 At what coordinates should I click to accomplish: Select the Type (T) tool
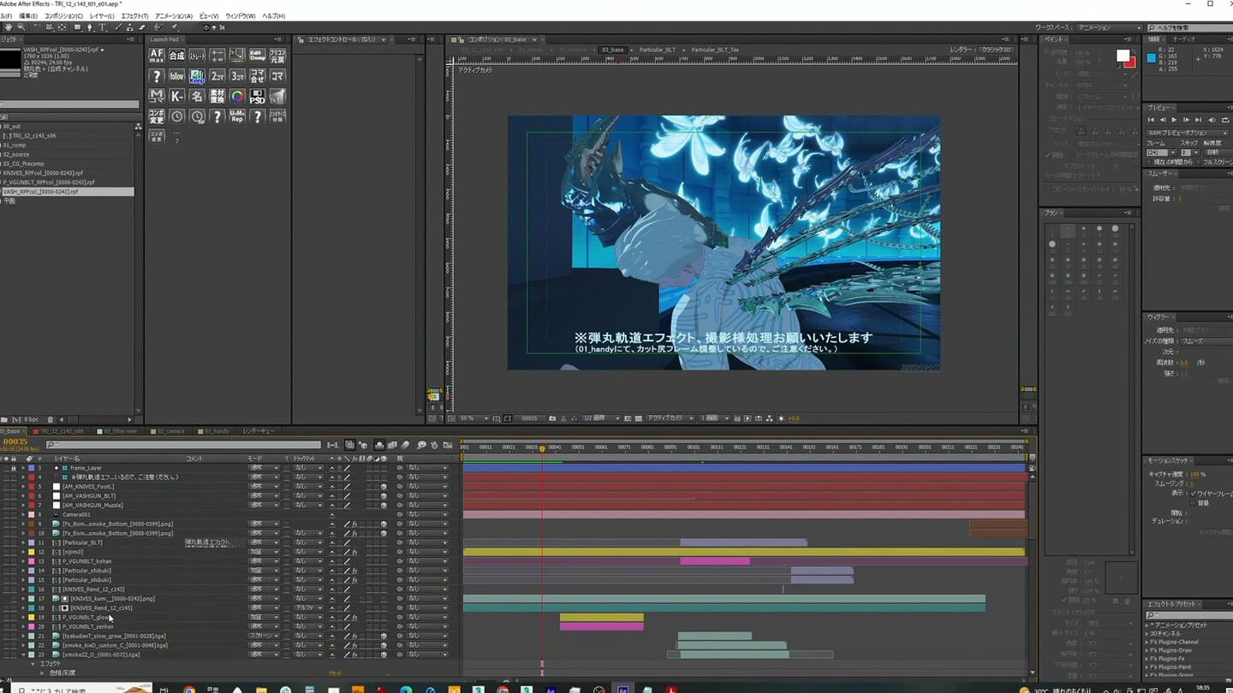pyautogui.click(x=102, y=27)
